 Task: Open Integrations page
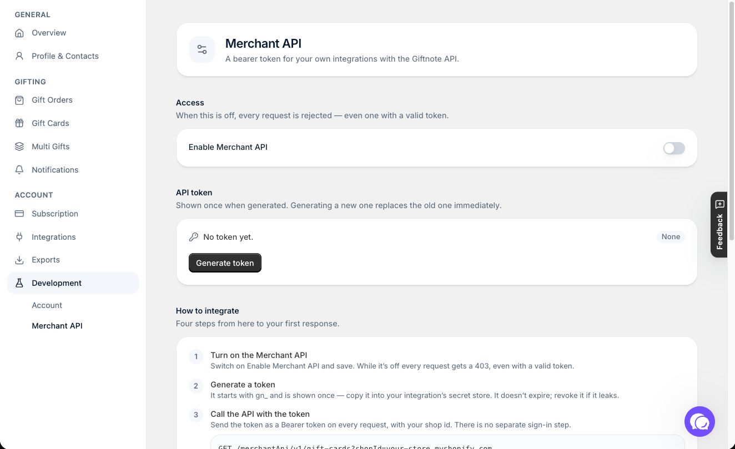click(73, 237)
